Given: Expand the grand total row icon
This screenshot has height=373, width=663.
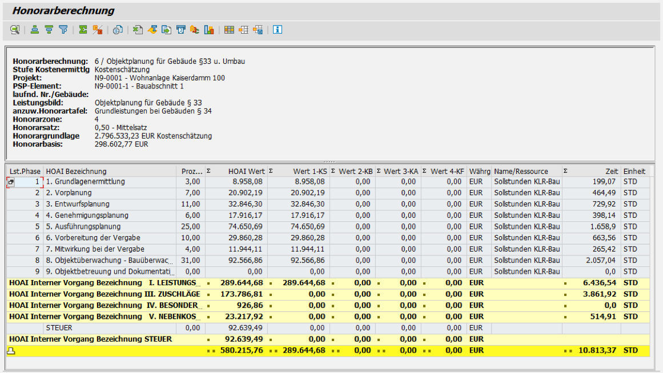Looking at the screenshot, I should pos(10,351).
